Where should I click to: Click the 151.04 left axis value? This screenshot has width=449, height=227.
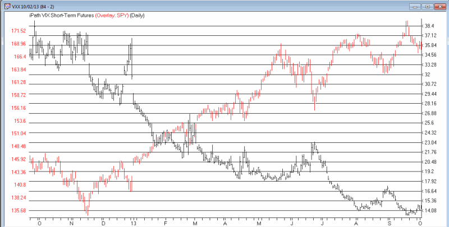tap(19, 133)
